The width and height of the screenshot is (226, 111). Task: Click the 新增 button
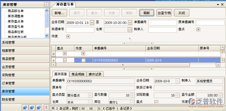pos(59,13)
